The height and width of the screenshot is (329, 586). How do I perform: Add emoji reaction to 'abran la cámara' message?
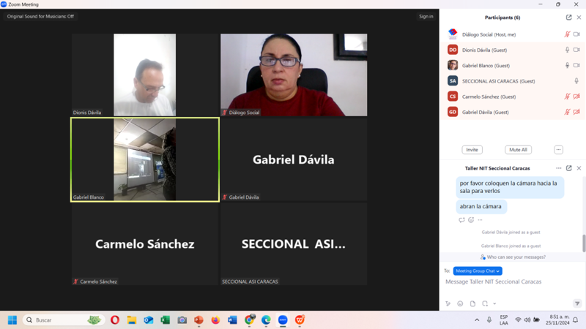click(x=471, y=220)
